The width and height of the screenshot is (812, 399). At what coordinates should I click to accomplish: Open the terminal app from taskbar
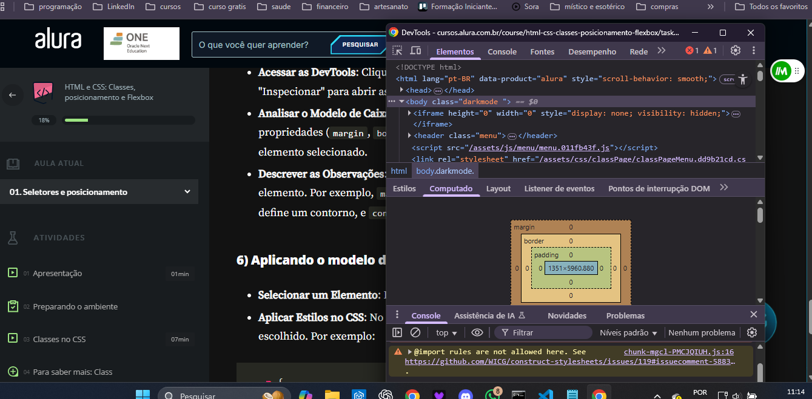[x=518, y=396]
